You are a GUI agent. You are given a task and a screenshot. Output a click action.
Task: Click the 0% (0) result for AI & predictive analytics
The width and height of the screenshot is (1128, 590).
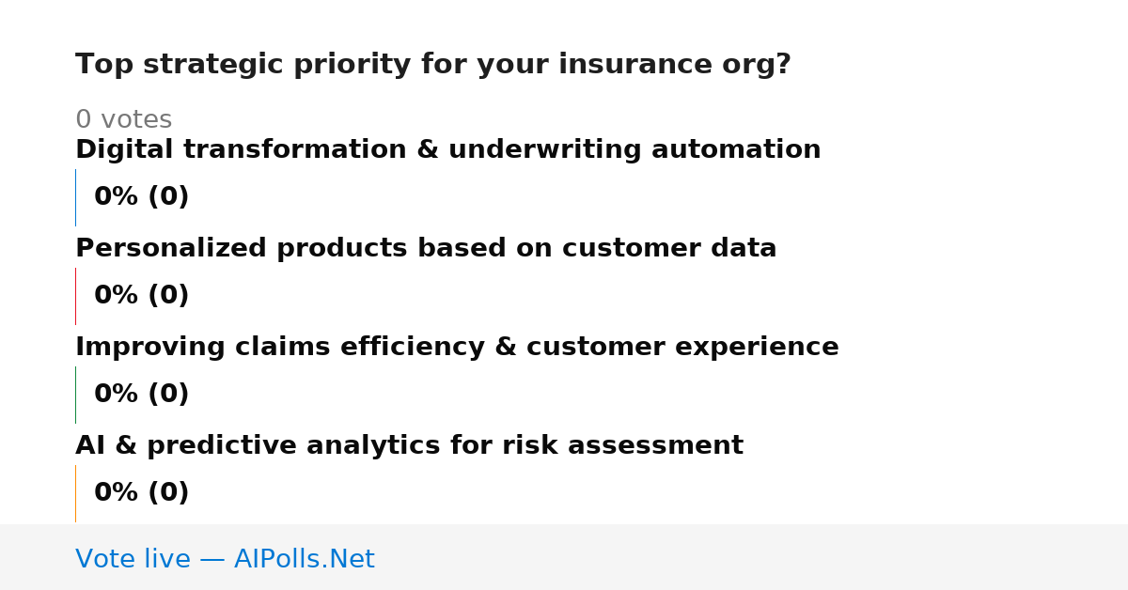pyautogui.click(x=142, y=493)
